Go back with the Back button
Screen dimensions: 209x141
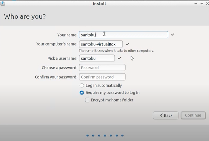click(165, 115)
